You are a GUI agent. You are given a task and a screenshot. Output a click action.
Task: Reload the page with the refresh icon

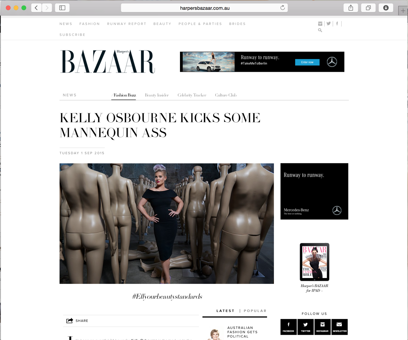(x=283, y=8)
